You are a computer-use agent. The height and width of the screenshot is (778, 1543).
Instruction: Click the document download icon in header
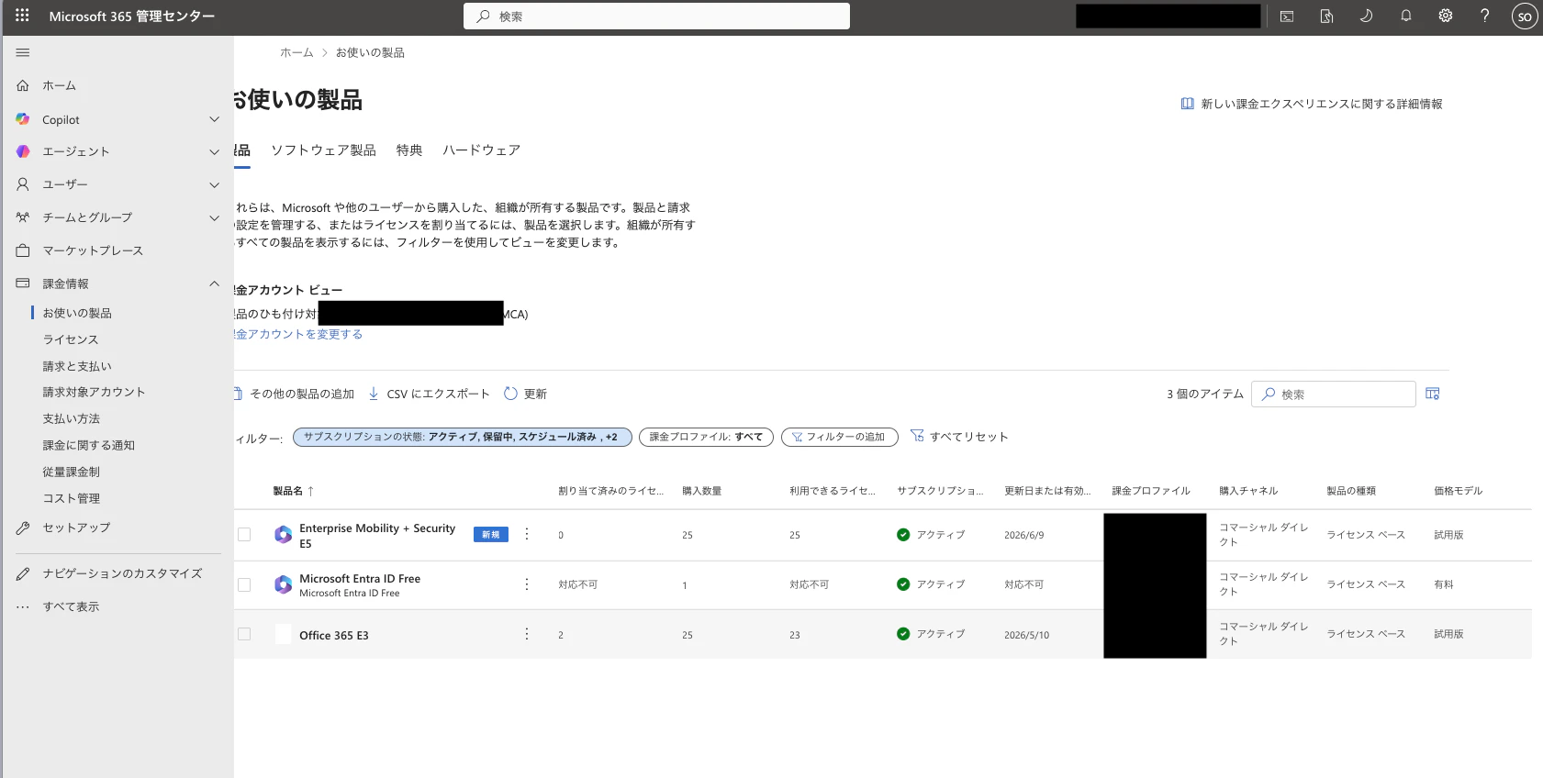click(x=1326, y=17)
